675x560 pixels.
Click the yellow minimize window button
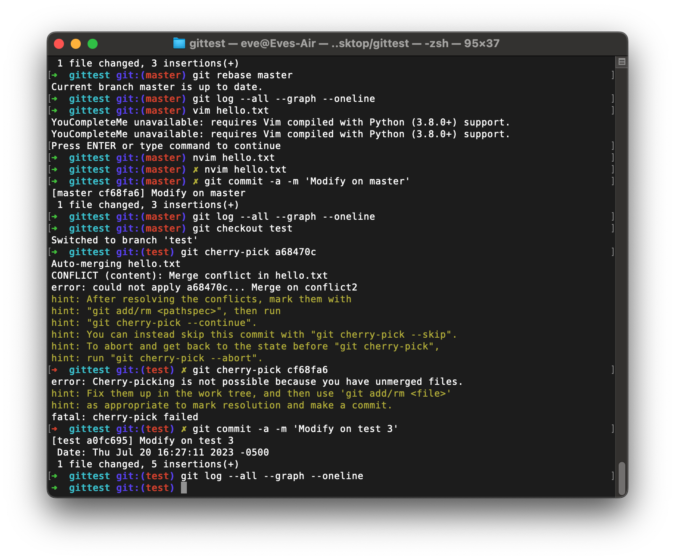click(76, 44)
